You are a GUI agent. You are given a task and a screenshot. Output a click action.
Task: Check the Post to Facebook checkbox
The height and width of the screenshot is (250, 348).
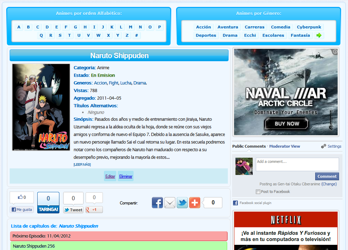click(x=258, y=192)
